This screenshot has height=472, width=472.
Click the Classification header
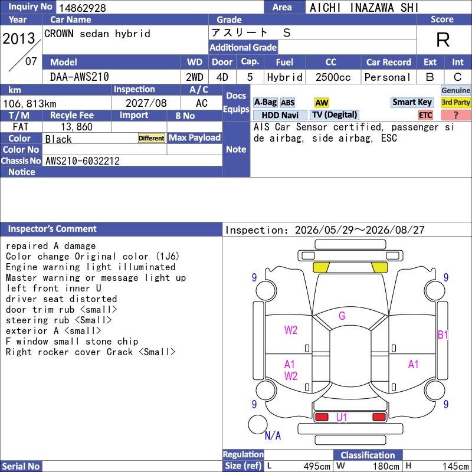[x=368, y=455]
